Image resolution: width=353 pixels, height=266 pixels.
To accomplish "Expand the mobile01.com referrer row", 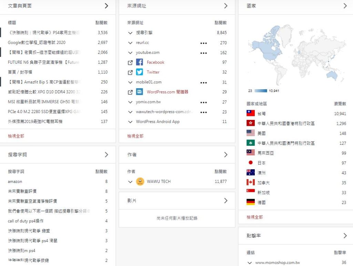I will [130, 82].
